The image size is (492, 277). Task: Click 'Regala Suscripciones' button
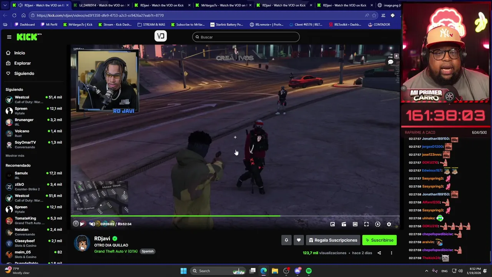(x=333, y=240)
